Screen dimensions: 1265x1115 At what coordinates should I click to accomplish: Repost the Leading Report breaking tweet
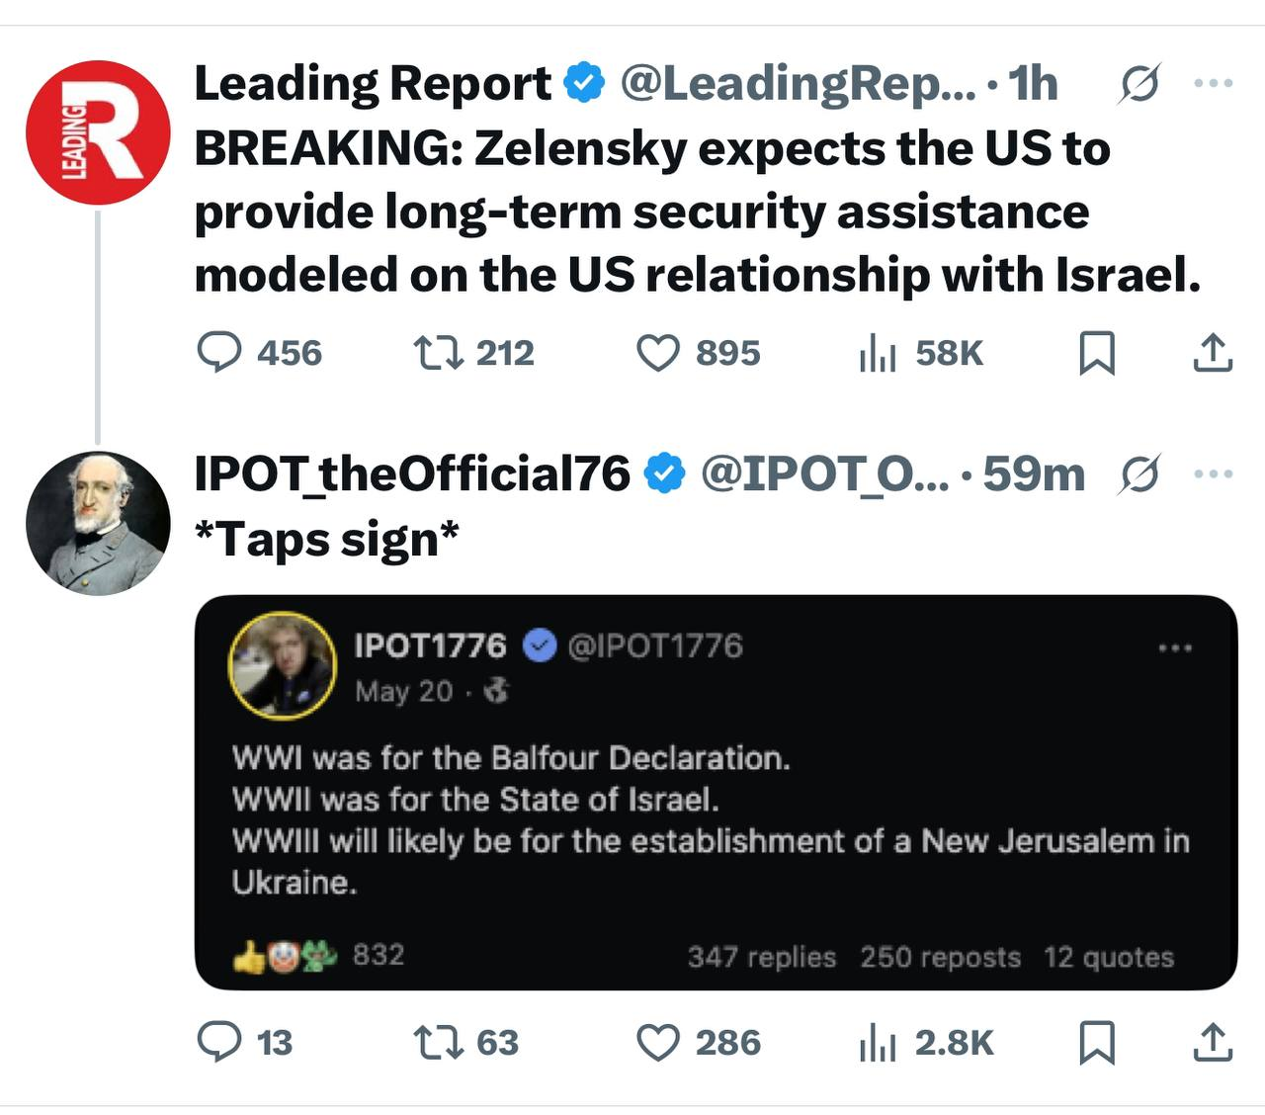pos(438,353)
